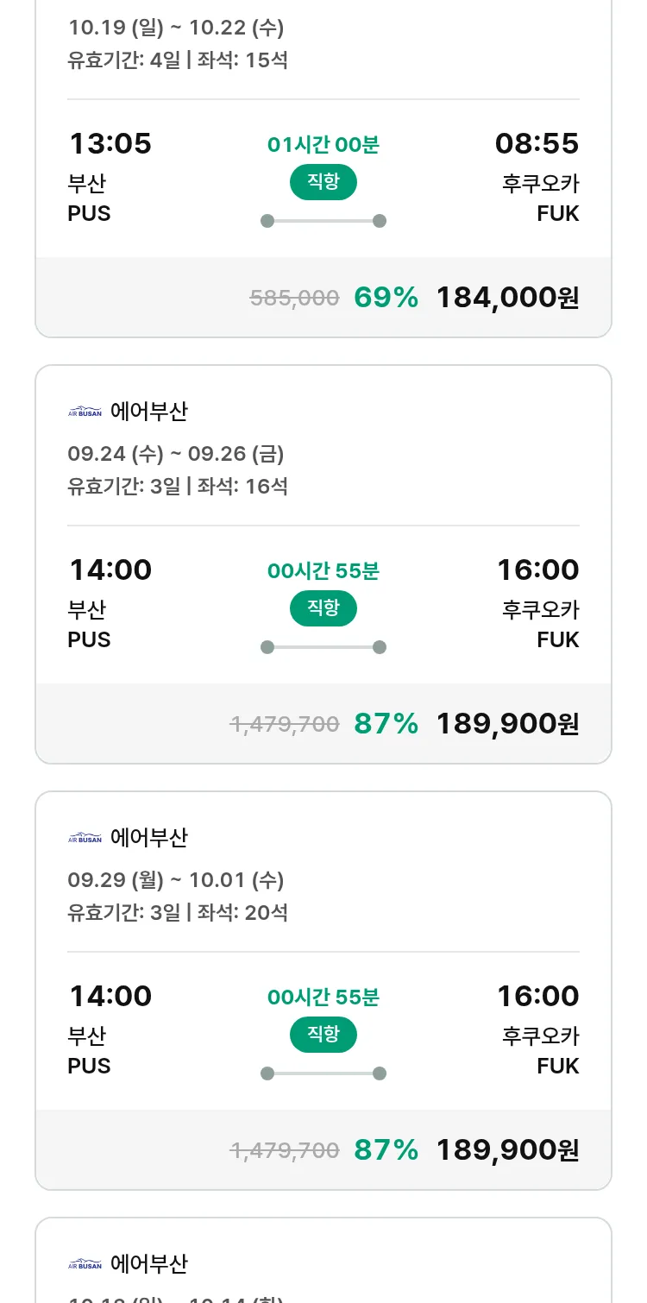
Task: Select 189,900원 fare for 09.29 departure
Action: [x=507, y=1150]
